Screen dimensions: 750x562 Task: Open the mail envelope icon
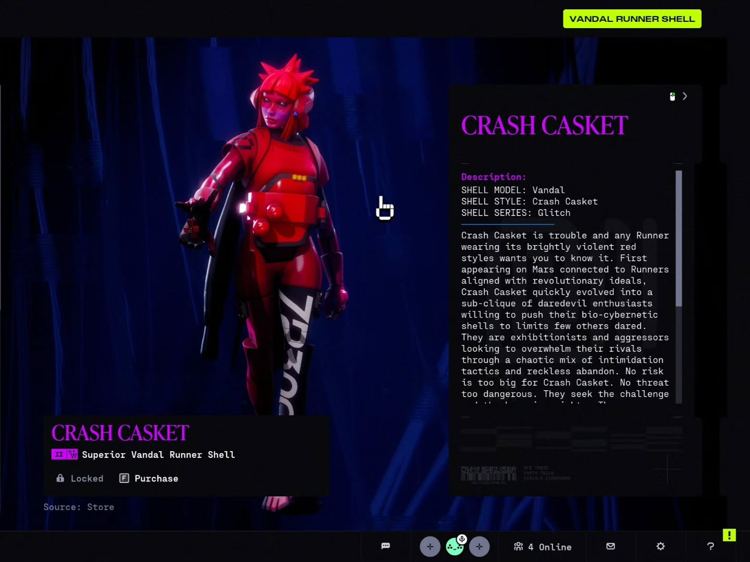(610, 546)
